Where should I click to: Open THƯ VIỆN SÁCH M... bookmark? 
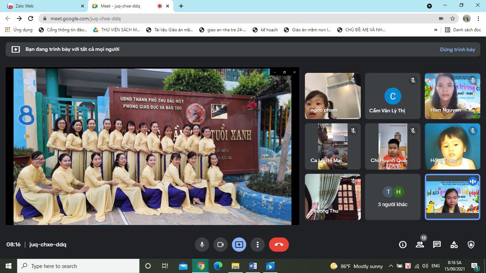coord(117,30)
